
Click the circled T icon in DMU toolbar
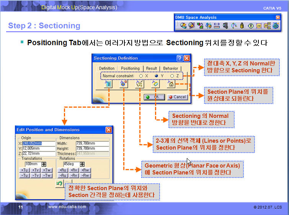[x=250, y=26]
